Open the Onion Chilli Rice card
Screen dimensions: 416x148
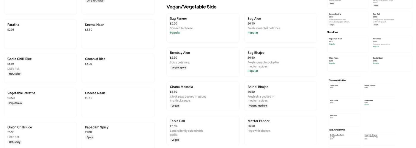coord(40,135)
